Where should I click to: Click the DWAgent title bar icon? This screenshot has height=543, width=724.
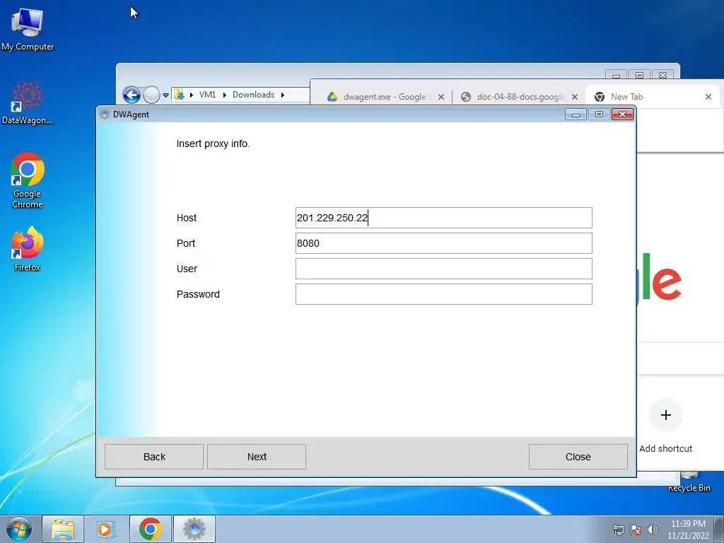point(105,115)
